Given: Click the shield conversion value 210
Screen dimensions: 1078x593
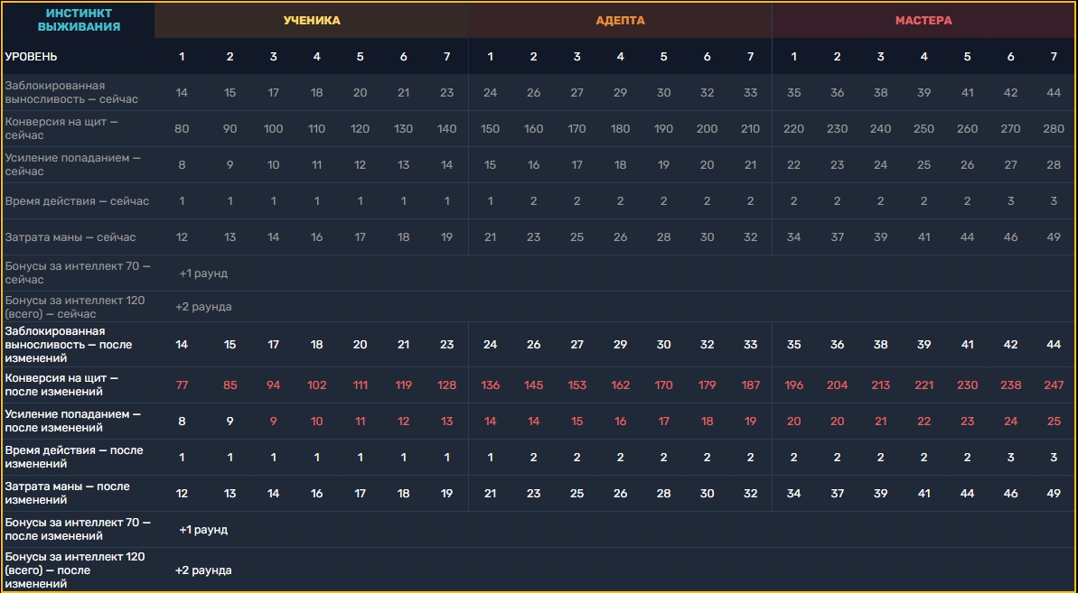Looking at the screenshot, I should pos(750,129).
